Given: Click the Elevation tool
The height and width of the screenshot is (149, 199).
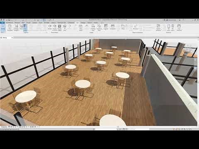Looking at the screenshot, I should click(87, 27).
